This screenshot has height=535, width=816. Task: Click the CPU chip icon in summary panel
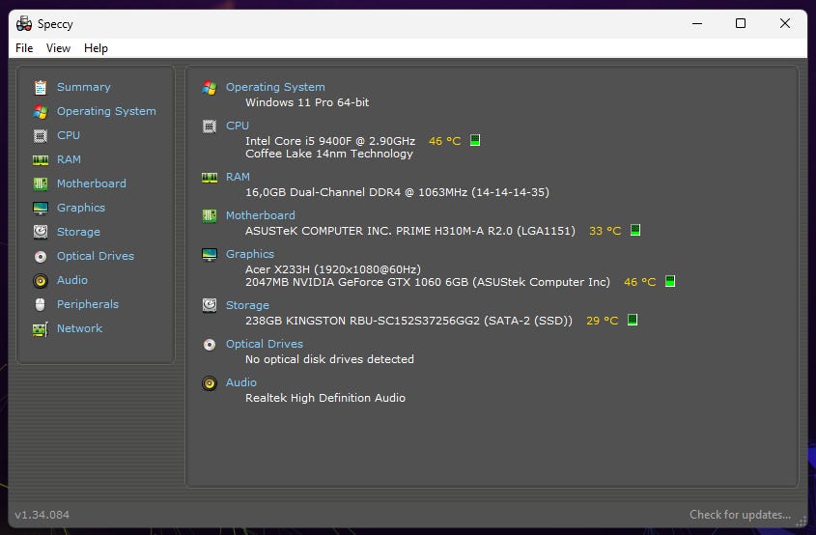click(210, 126)
